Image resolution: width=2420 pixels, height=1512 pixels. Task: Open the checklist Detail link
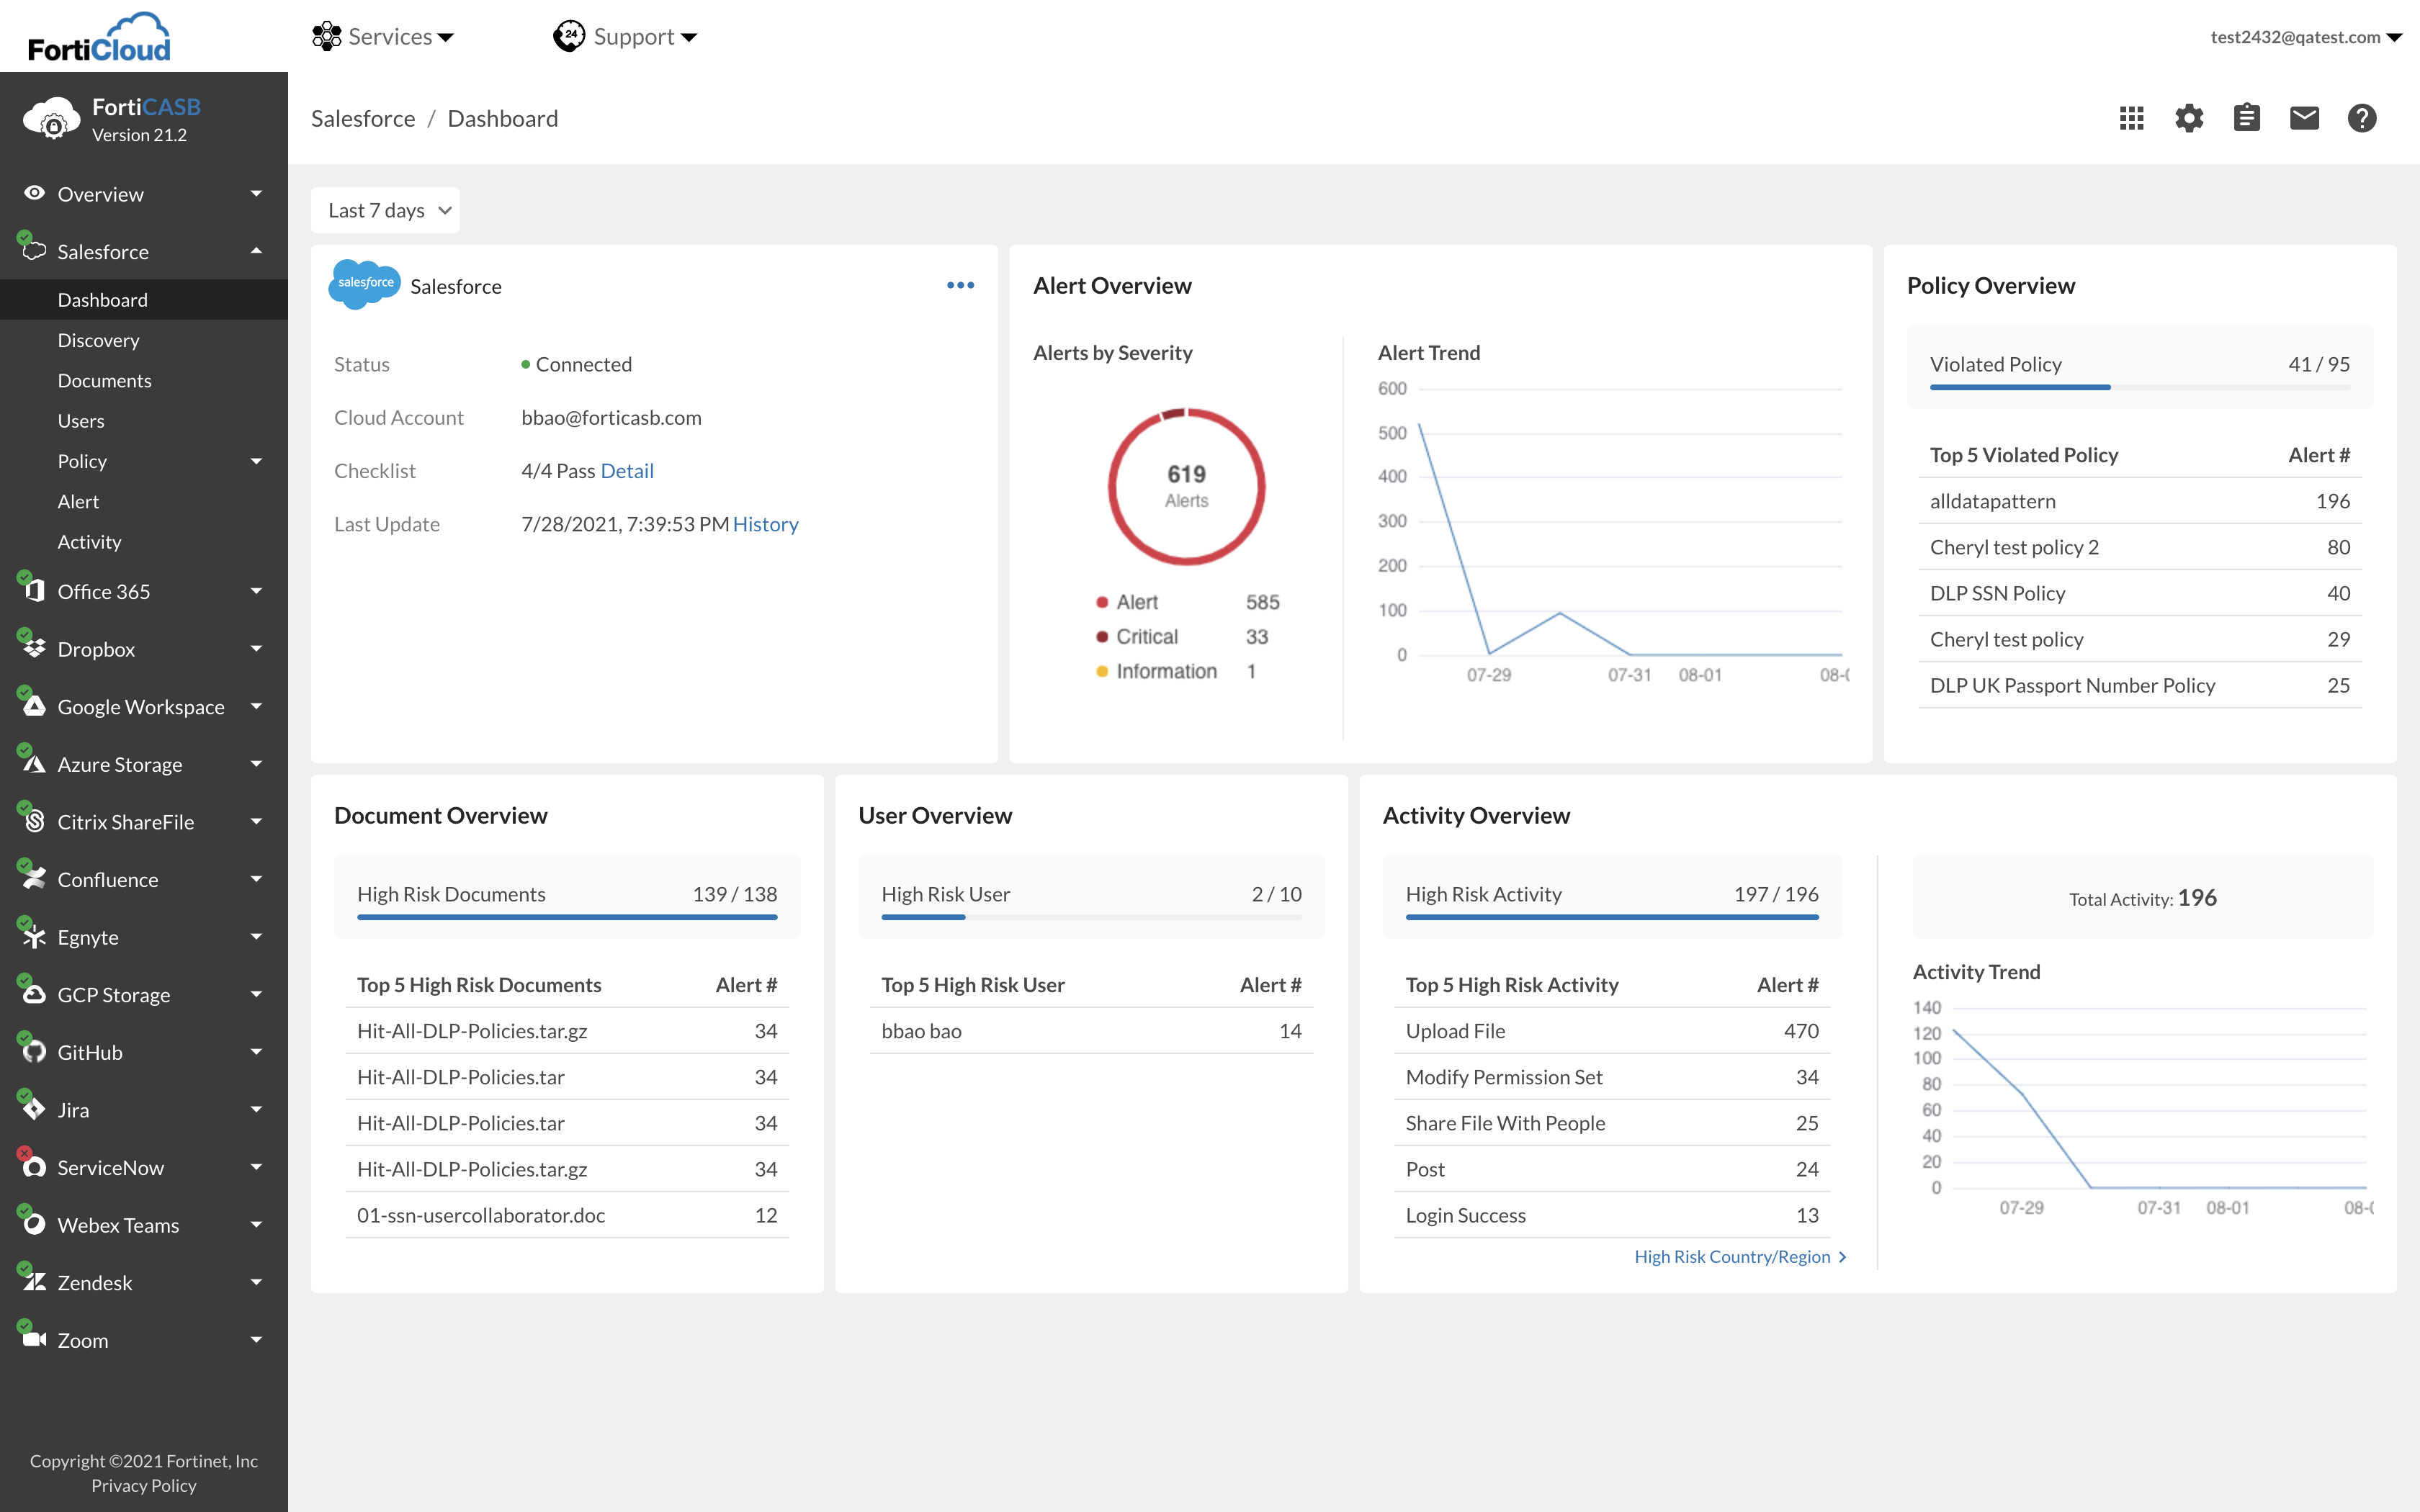[x=627, y=471]
